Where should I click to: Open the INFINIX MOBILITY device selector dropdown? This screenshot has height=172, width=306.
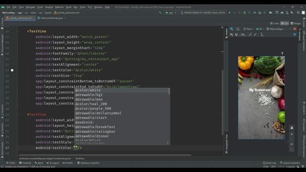[203, 13]
